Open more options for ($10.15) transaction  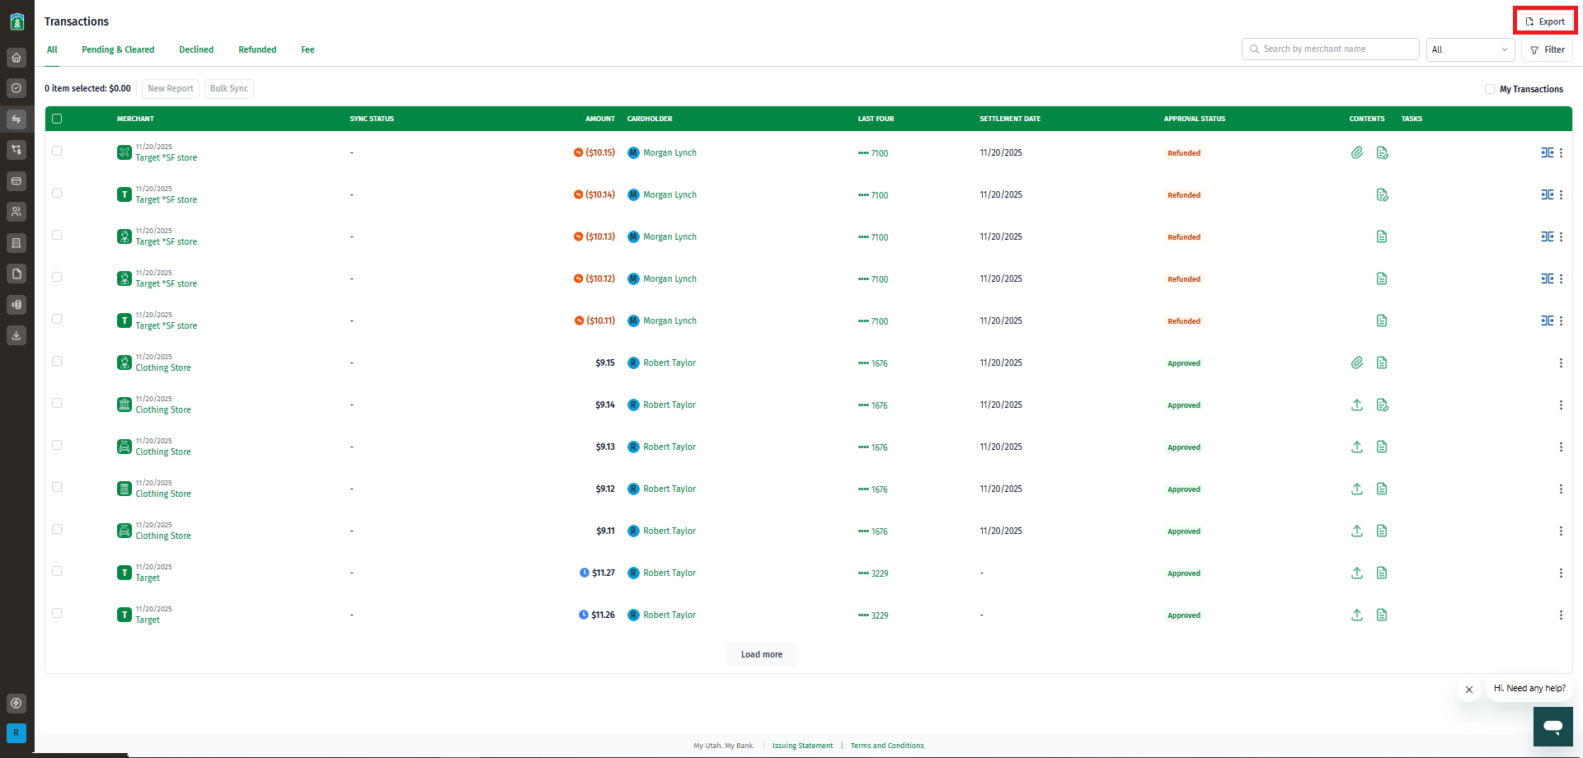[1561, 152]
